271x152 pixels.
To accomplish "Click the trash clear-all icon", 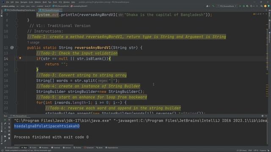I will (9, 138).
